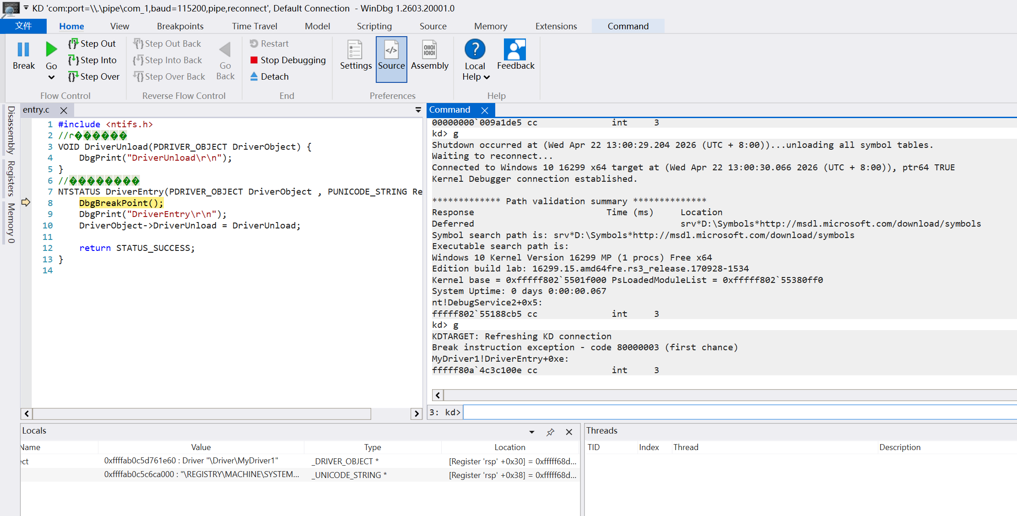Toggle Assembly mode preference
The image size is (1017, 516).
coord(429,55)
